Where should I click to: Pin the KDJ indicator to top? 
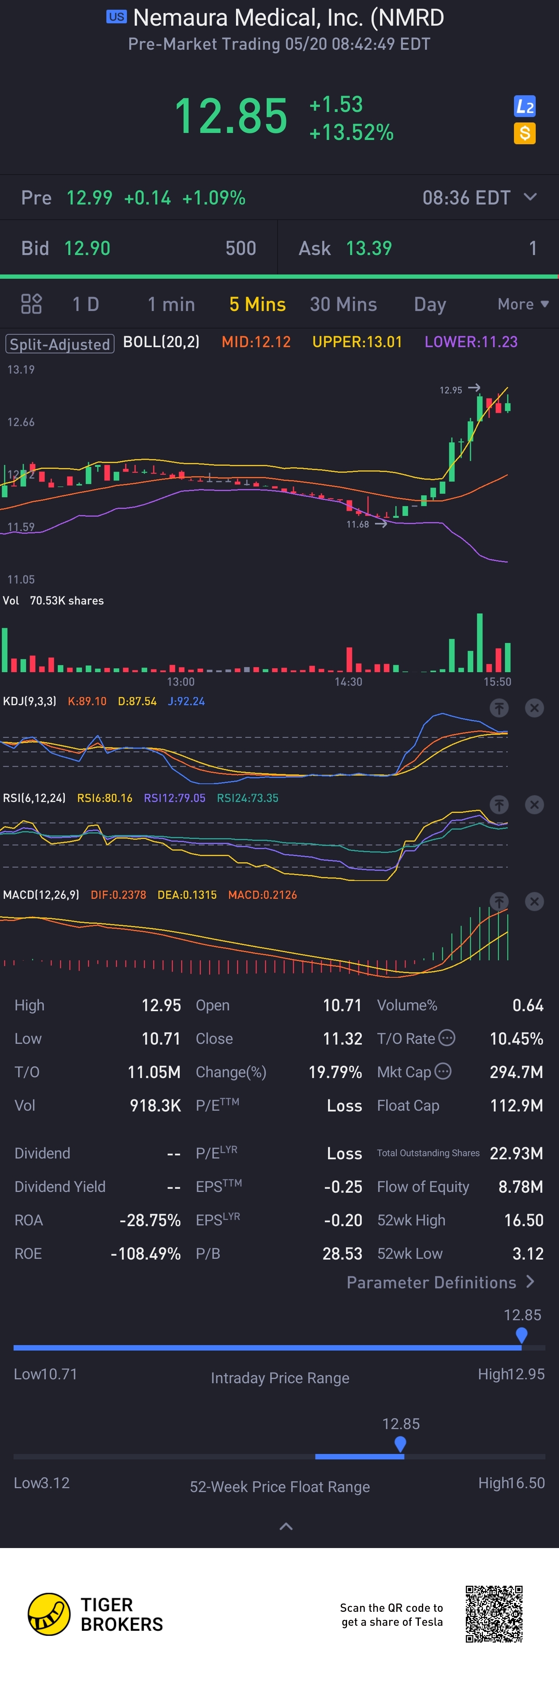499,708
